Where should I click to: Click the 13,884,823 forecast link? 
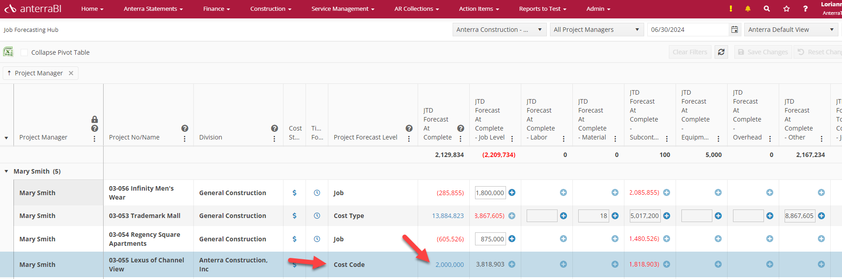tap(448, 216)
